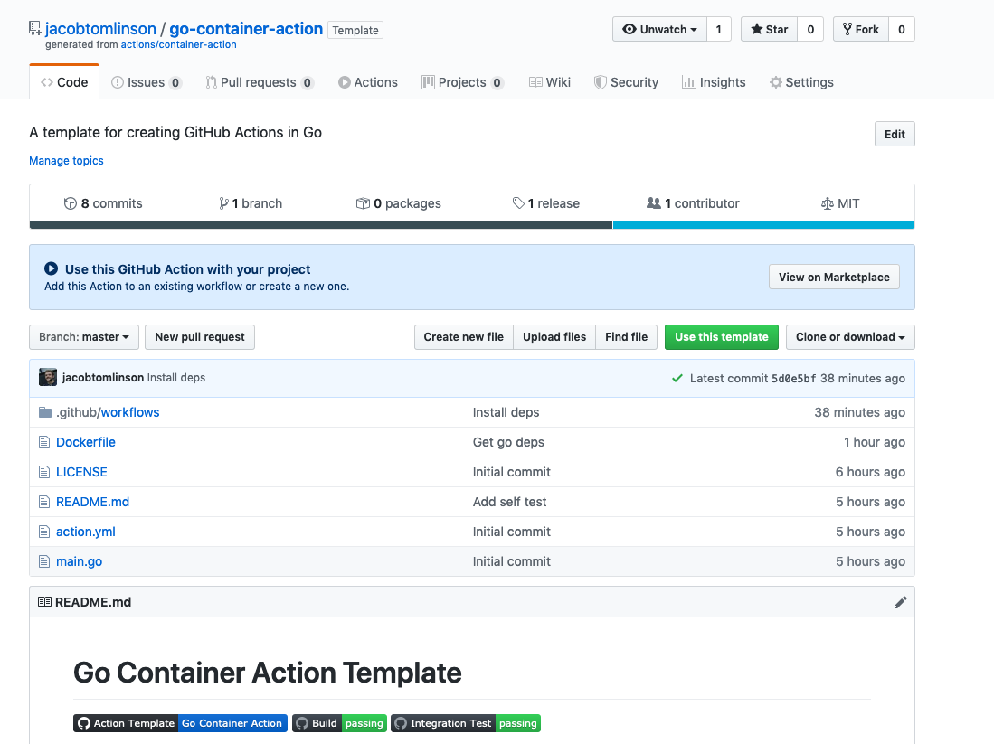Click the Dockerfile file icon
The image size is (994, 744).
point(44,442)
